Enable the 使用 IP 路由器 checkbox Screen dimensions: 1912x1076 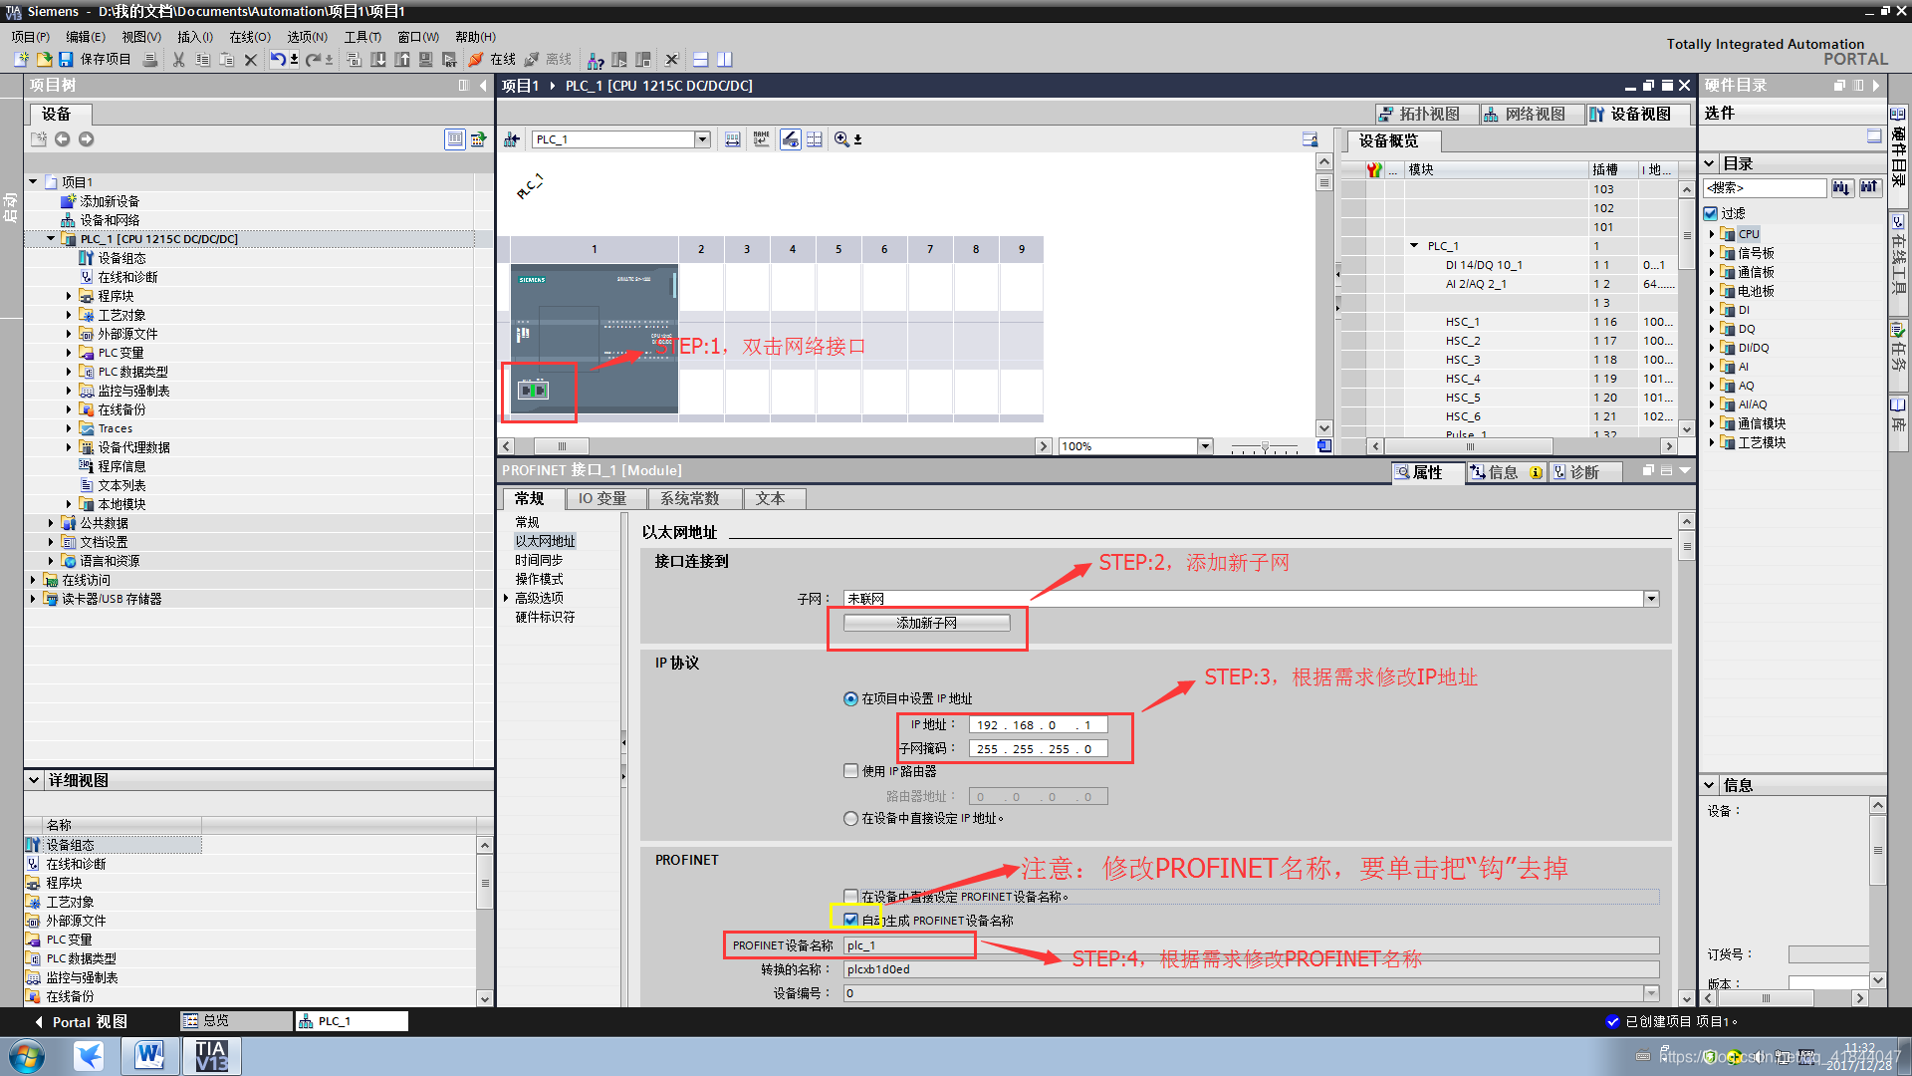point(850,771)
